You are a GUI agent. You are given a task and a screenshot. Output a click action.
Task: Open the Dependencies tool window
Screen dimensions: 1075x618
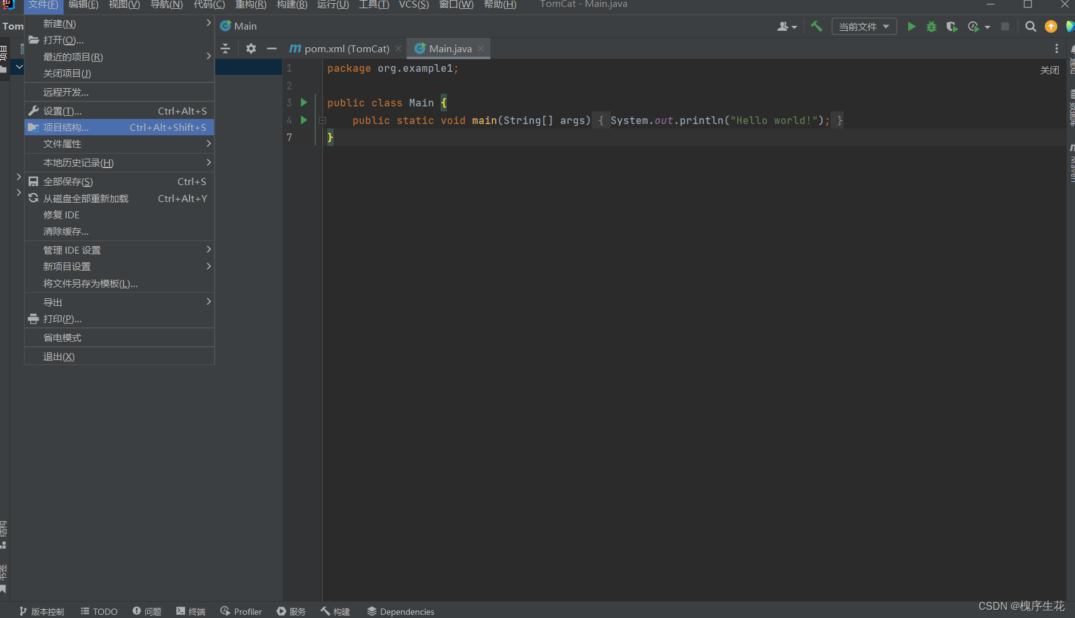coord(400,611)
